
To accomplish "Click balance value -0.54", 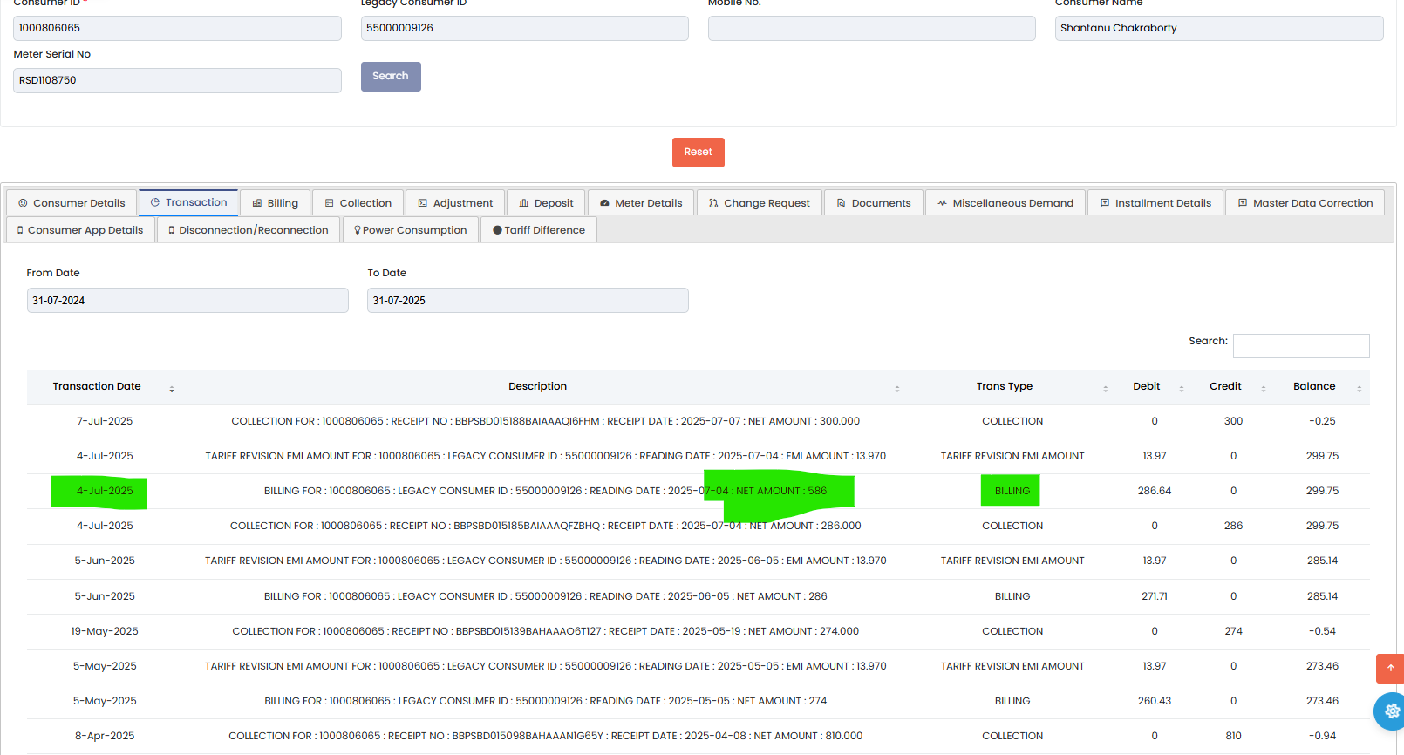I will pyautogui.click(x=1322, y=631).
